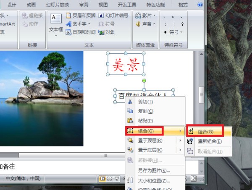Image resolution: width=252 pixels, height=190 pixels.
Task: Open the 艺术字 (WordArt) dropdown
Action: point(81,24)
